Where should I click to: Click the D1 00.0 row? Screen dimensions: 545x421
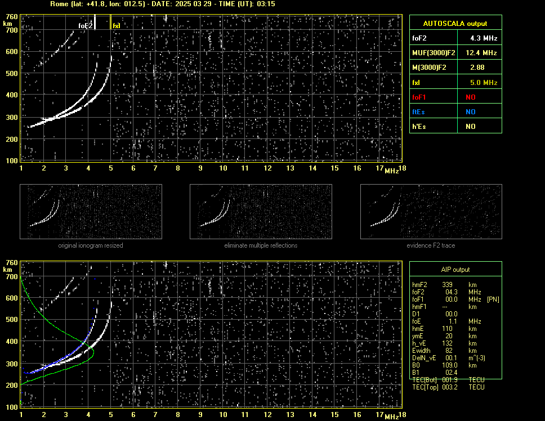(x=435, y=313)
